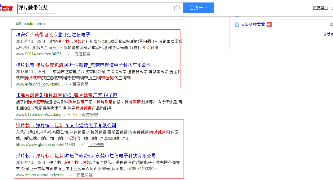View 百度快照 for the zhsho.com result
Viewport: 333px width, 180px height.
coord(85,175)
